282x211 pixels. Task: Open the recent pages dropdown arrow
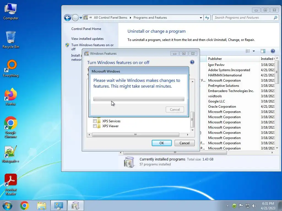click(81, 18)
